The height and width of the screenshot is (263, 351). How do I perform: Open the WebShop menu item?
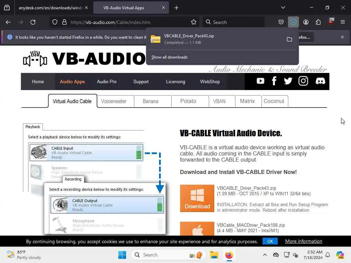point(210,82)
